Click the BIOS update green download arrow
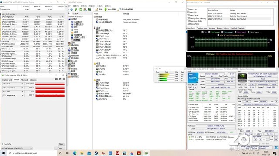 tap(105, 10)
